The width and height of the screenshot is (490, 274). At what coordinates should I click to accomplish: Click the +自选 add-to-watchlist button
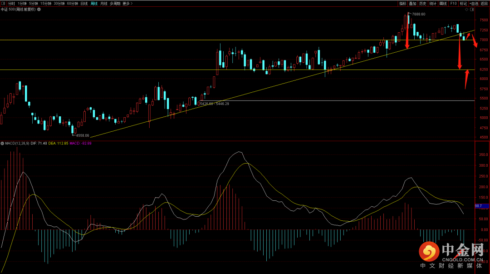pyautogui.click(x=474, y=3)
